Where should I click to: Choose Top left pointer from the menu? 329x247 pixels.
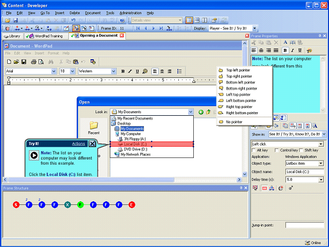245,70
